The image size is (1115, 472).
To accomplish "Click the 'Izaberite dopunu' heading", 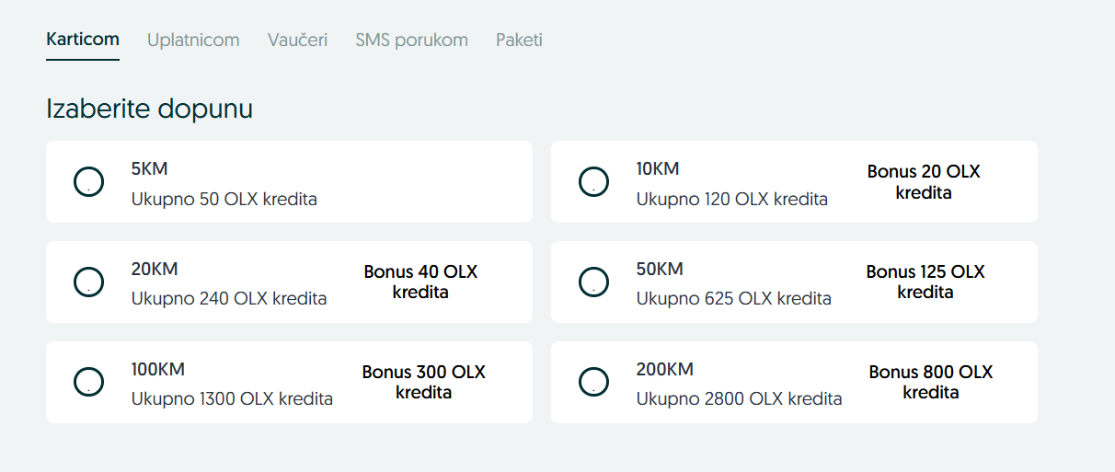I will pyautogui.click(x=149, y=109).
